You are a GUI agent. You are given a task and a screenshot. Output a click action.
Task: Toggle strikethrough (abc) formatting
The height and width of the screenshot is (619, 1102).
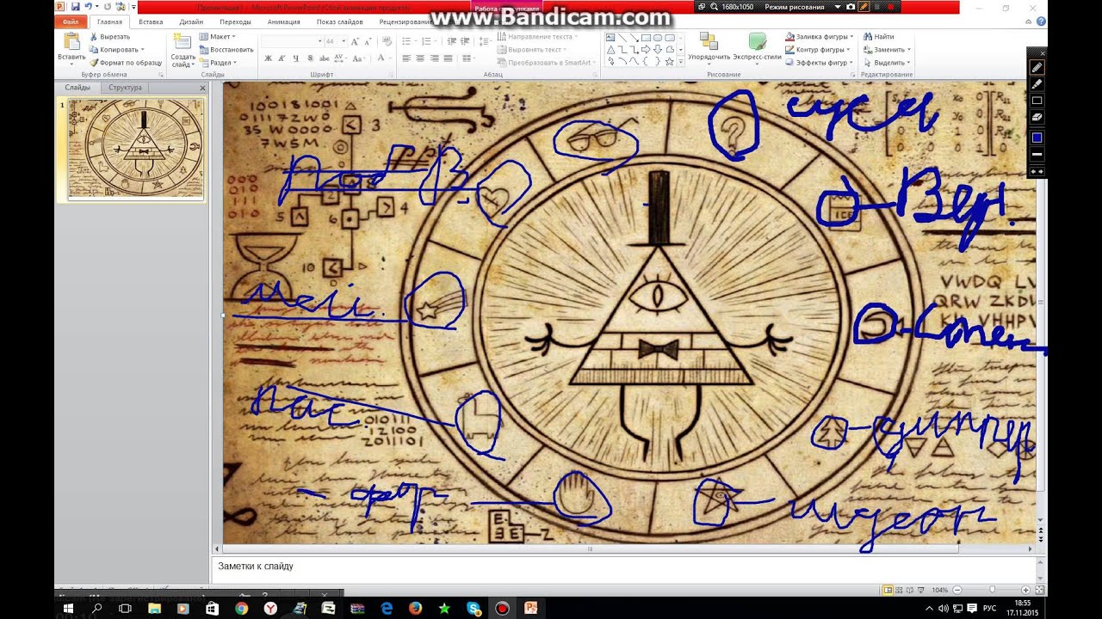325,58
